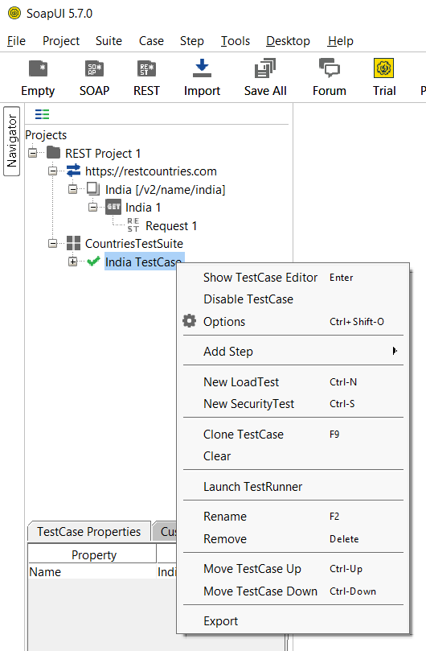Select the India [/v2/name/india] label
The width and height of the screenshot is (426, 651).
click(165, 190)
